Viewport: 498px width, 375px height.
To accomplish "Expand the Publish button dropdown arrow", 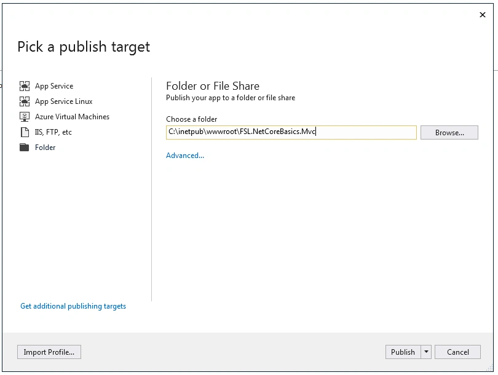I will point(426,352).
